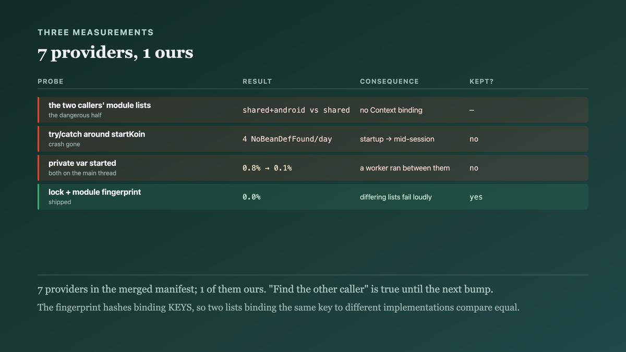Screen dimensions: 626x352
Task: Click the KEPT? column header
Action: pyautogui.click(x=481, y=81)
